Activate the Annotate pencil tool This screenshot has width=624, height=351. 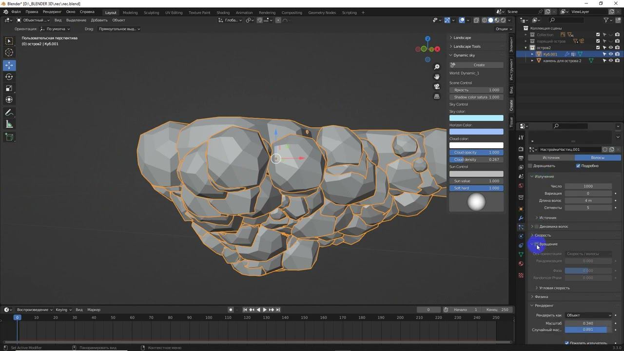pyautogui.click(x=9, y=113)
